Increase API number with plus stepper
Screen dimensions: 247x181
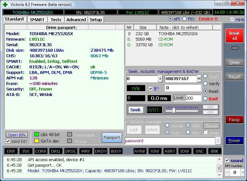[243, 172]
